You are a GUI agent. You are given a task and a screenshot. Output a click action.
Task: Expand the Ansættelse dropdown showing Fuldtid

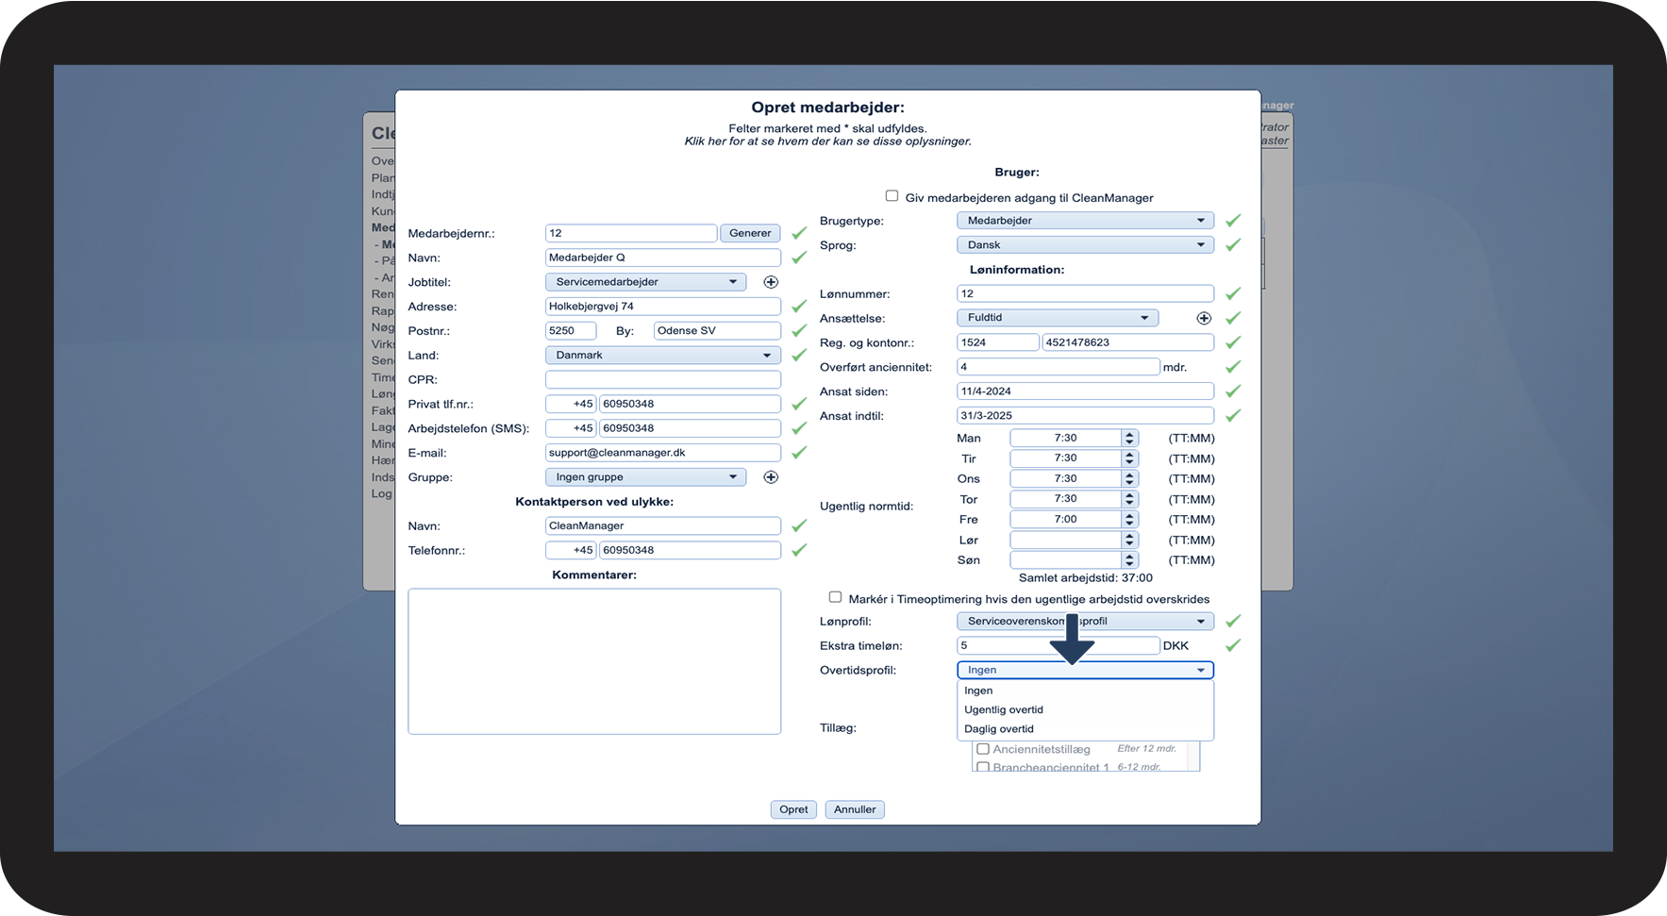point(1058,318)
